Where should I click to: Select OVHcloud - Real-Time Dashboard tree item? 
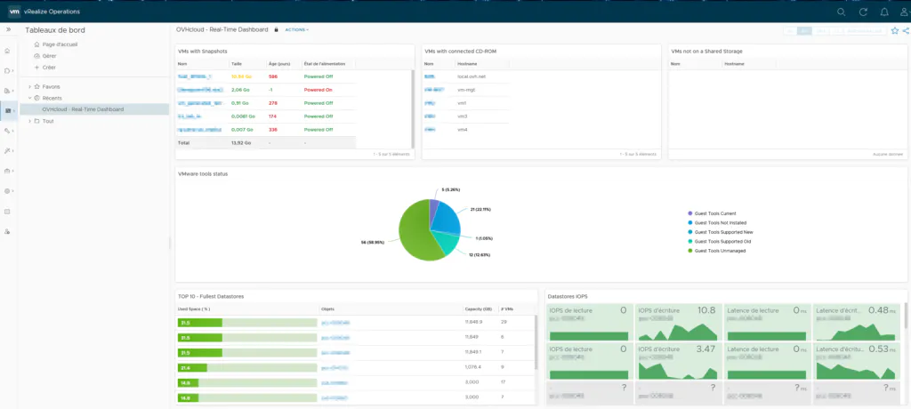click(x=83, y=109)
